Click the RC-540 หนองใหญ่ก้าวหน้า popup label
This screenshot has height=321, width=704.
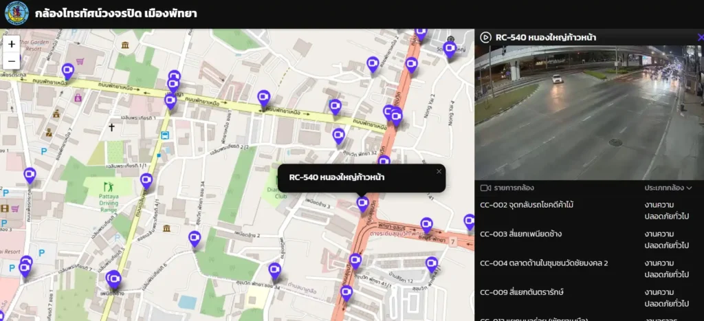point(337,177)
